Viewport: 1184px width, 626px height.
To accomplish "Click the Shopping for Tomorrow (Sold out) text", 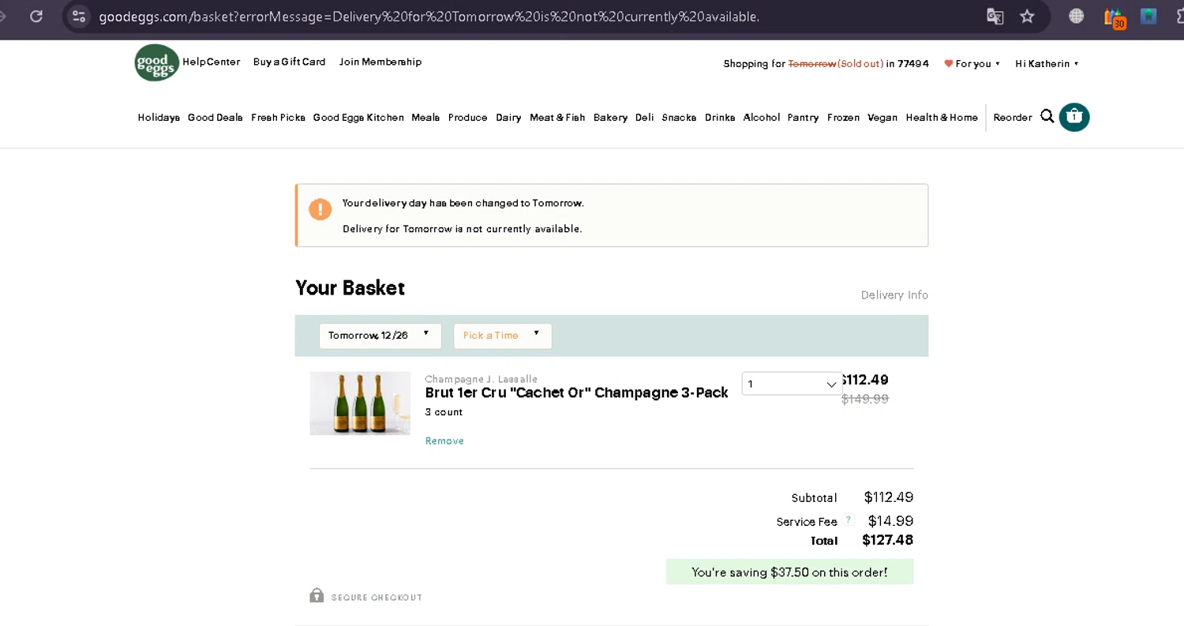I will coord(804,64).
